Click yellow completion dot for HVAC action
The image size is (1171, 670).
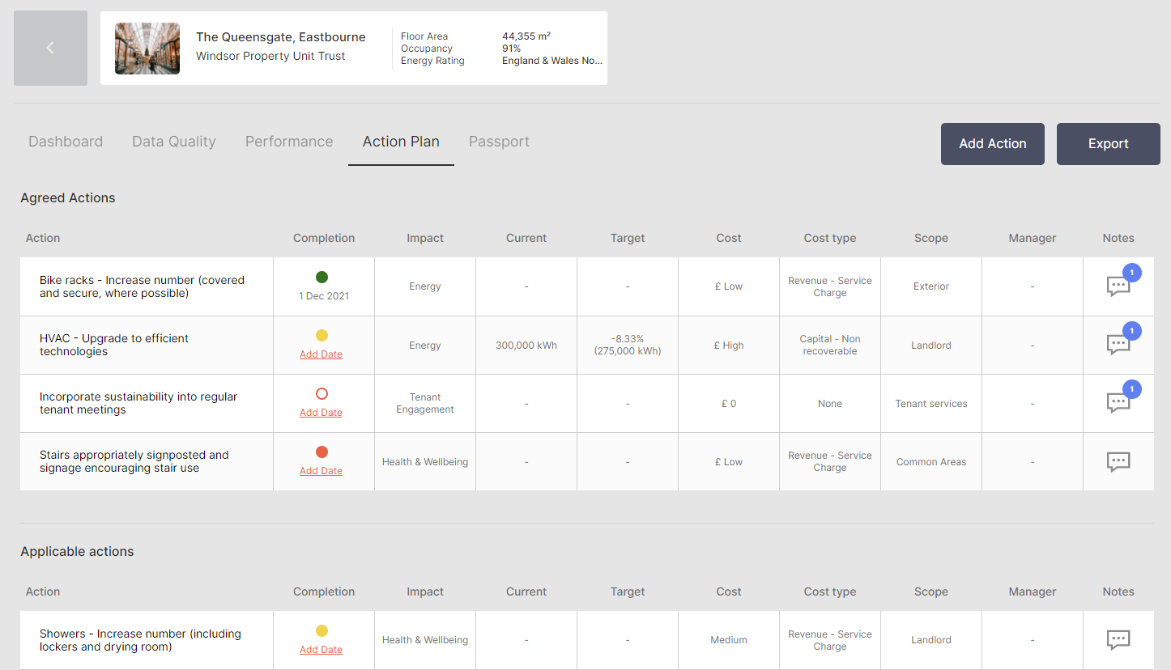click(323, 334)
